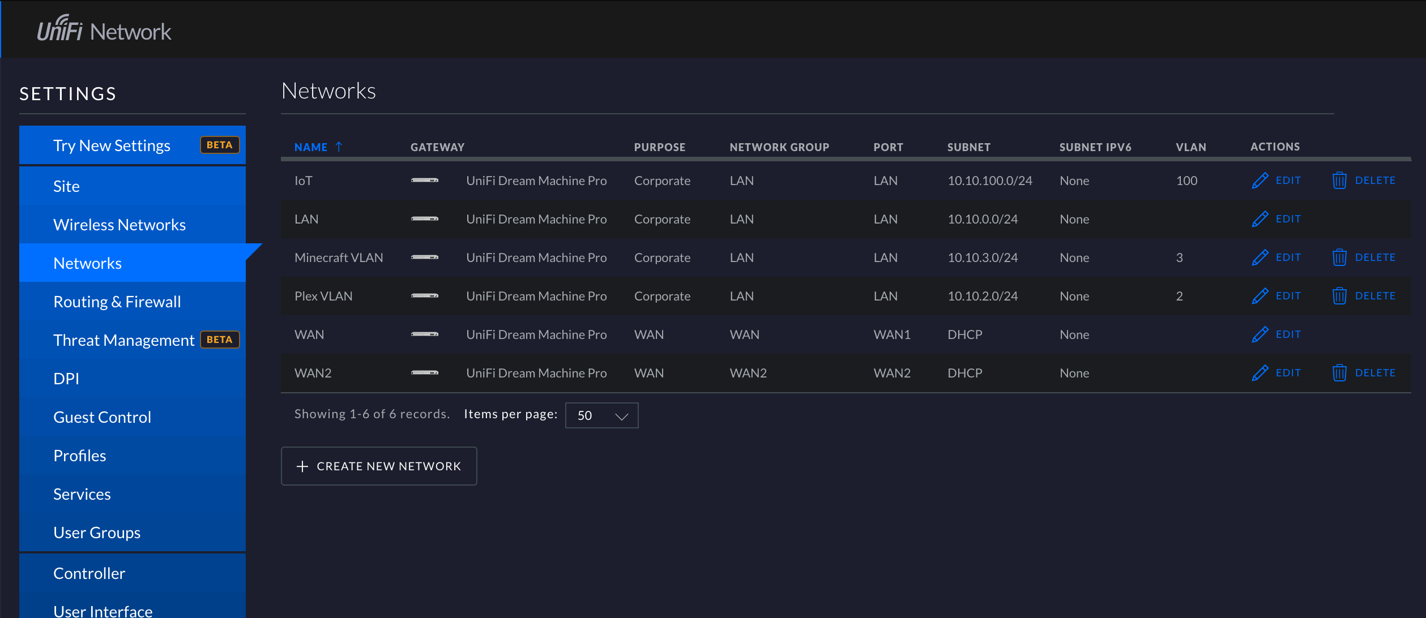Sort by the SUBNET column header
Image resolution: width=1426 pixels, height=618 pixels.
[969, 147]
